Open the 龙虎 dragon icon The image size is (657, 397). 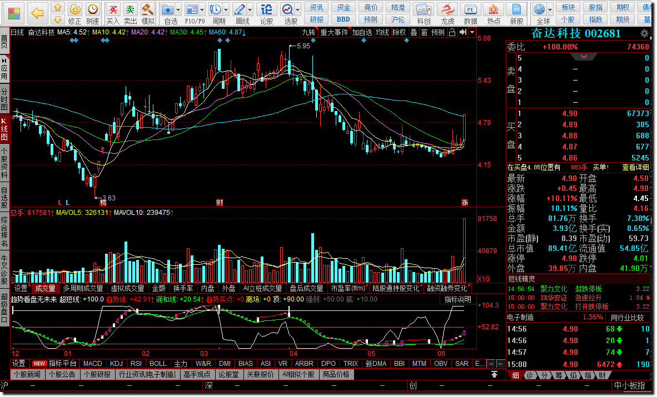tap(447, 9)
